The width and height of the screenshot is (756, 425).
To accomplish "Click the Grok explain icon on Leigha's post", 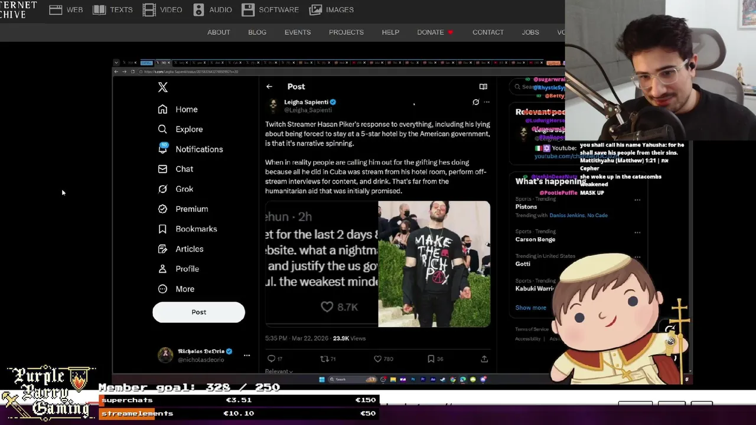I will 475,102.
